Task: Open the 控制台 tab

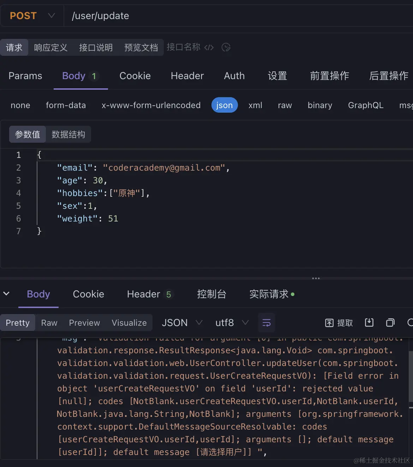Action: (211, 294)
